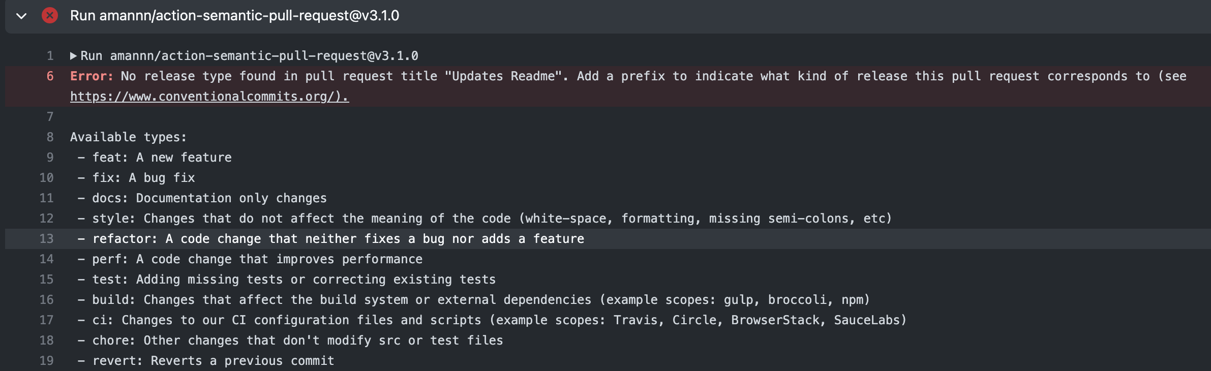Screen dimensions: 1211x371
Task: Select line number 6 with the error
Action: point(49,76)
